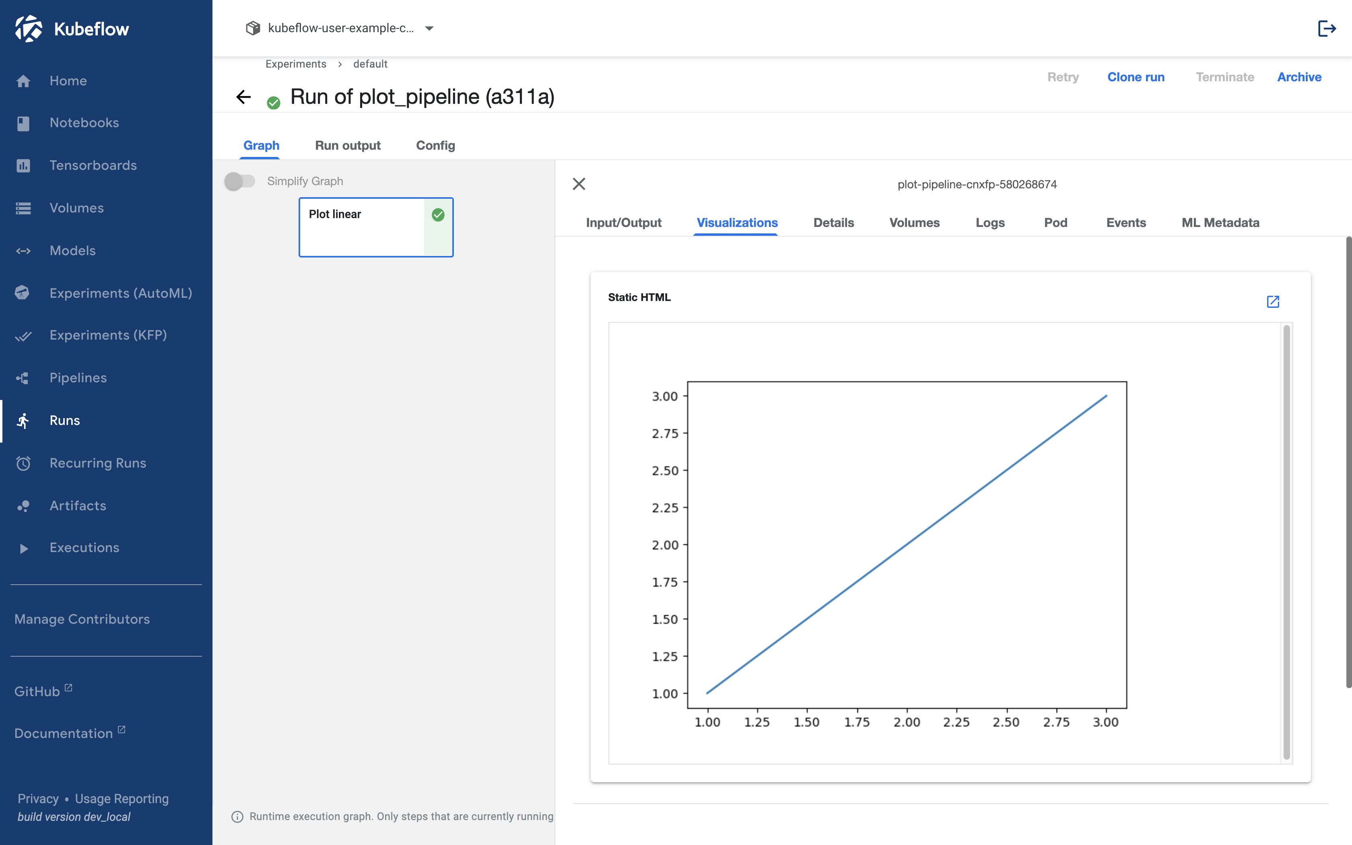
Task: Toggle the Simplify Graph switch
Action: (240, 180)
